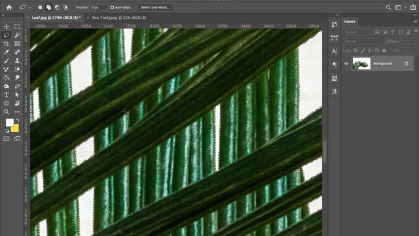Viewport: 419px width, 236px height.
Task: Click the Feather value field
Action: 99,7
